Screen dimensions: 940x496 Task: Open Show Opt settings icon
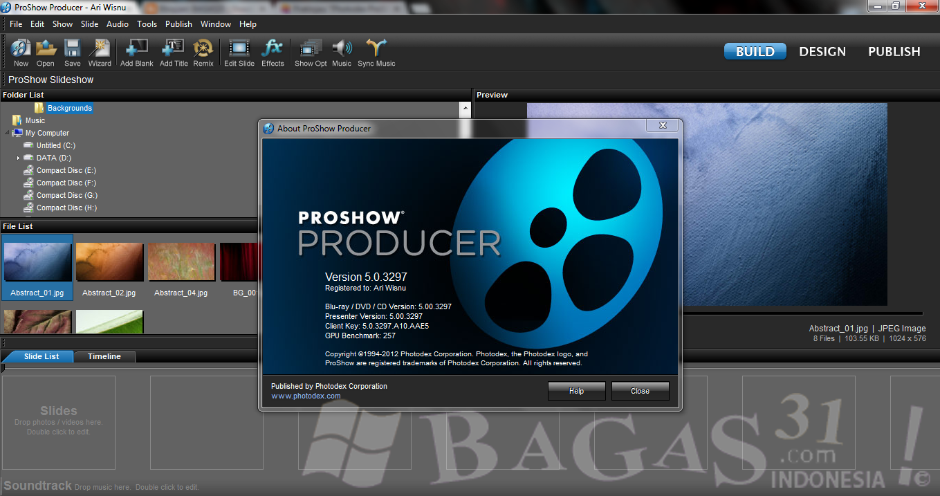click(x=311, y=53)
